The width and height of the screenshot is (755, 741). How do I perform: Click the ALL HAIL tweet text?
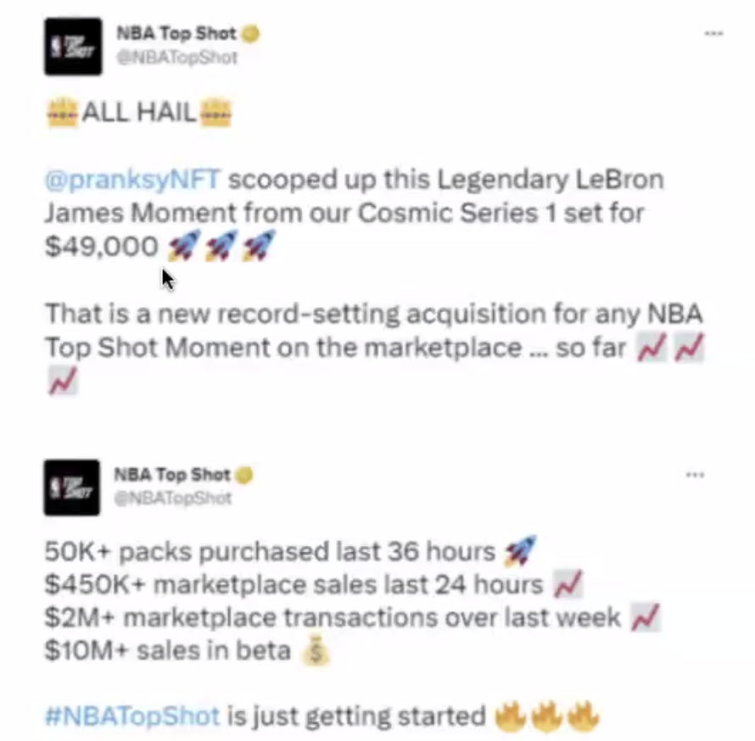click(x=138, y=113)
